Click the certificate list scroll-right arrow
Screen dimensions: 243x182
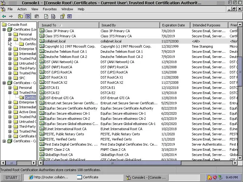[x=235, y=163]
